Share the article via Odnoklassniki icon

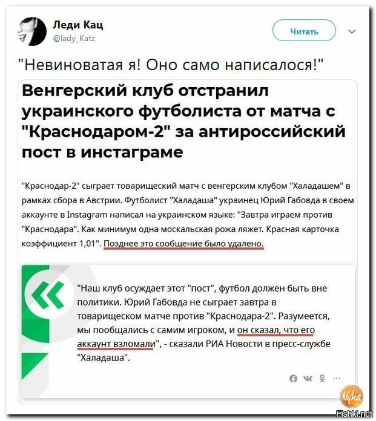pyautogui.click(x=322, y=378)
